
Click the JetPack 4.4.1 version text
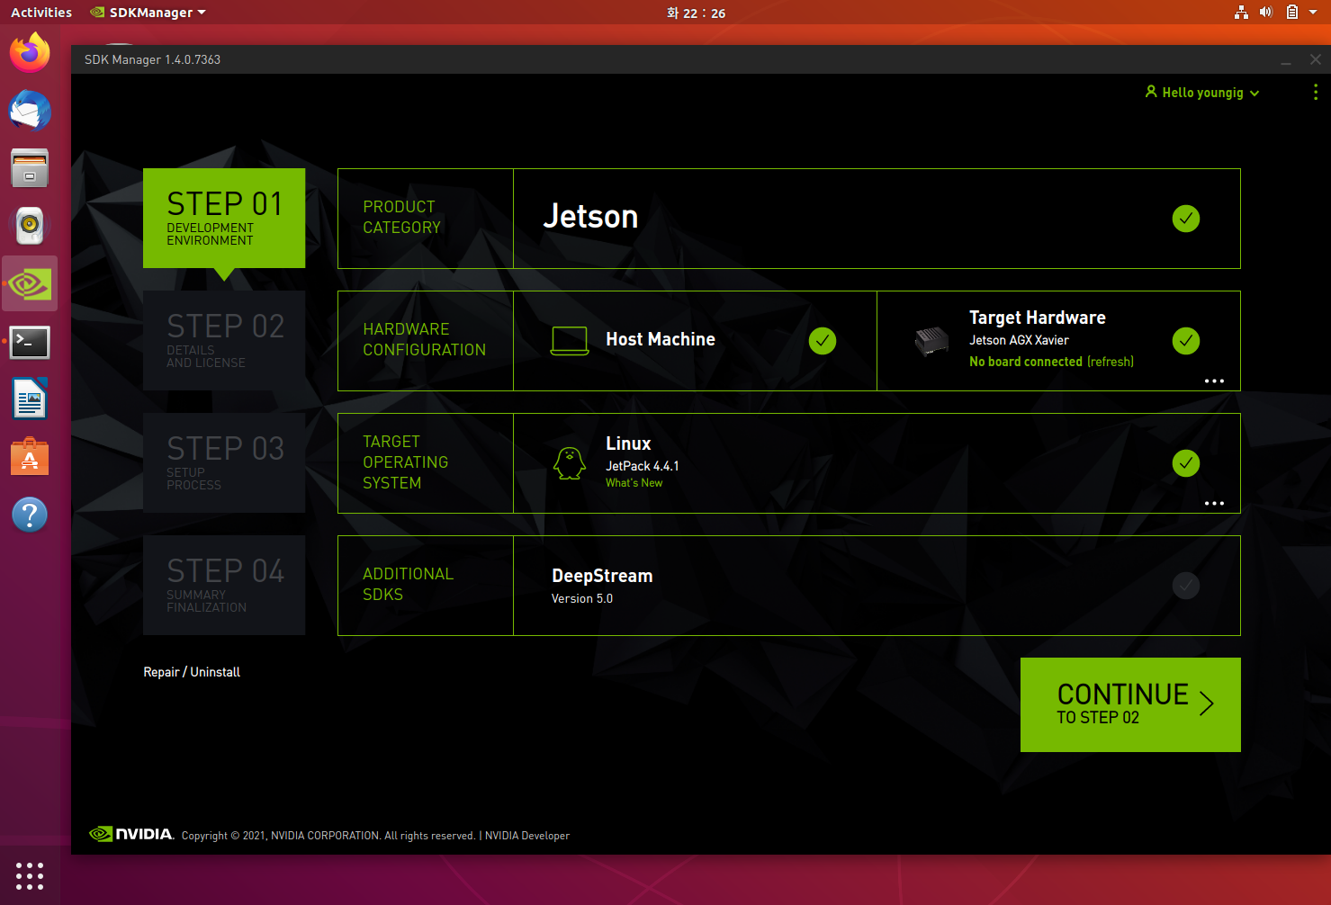642,466
